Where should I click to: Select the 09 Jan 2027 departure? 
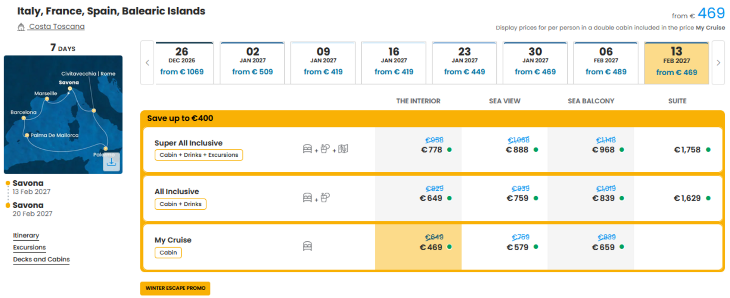[x=323, y=63]
